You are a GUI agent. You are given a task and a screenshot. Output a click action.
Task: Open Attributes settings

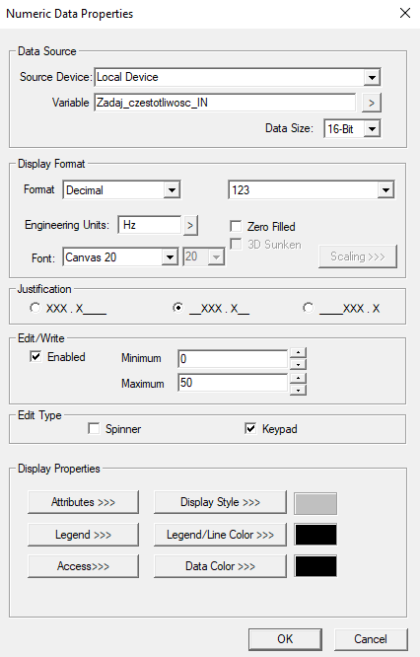tap(83, 502)
